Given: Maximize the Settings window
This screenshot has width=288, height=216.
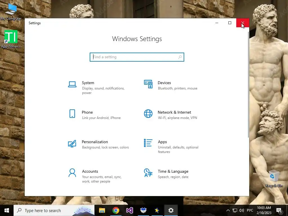Looking at the screenshot, I should [x=230, y=23].
